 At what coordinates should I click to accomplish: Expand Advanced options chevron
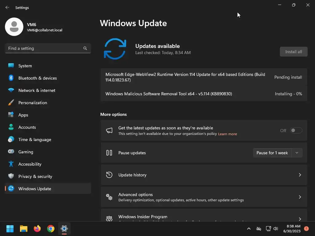point(300,197)
